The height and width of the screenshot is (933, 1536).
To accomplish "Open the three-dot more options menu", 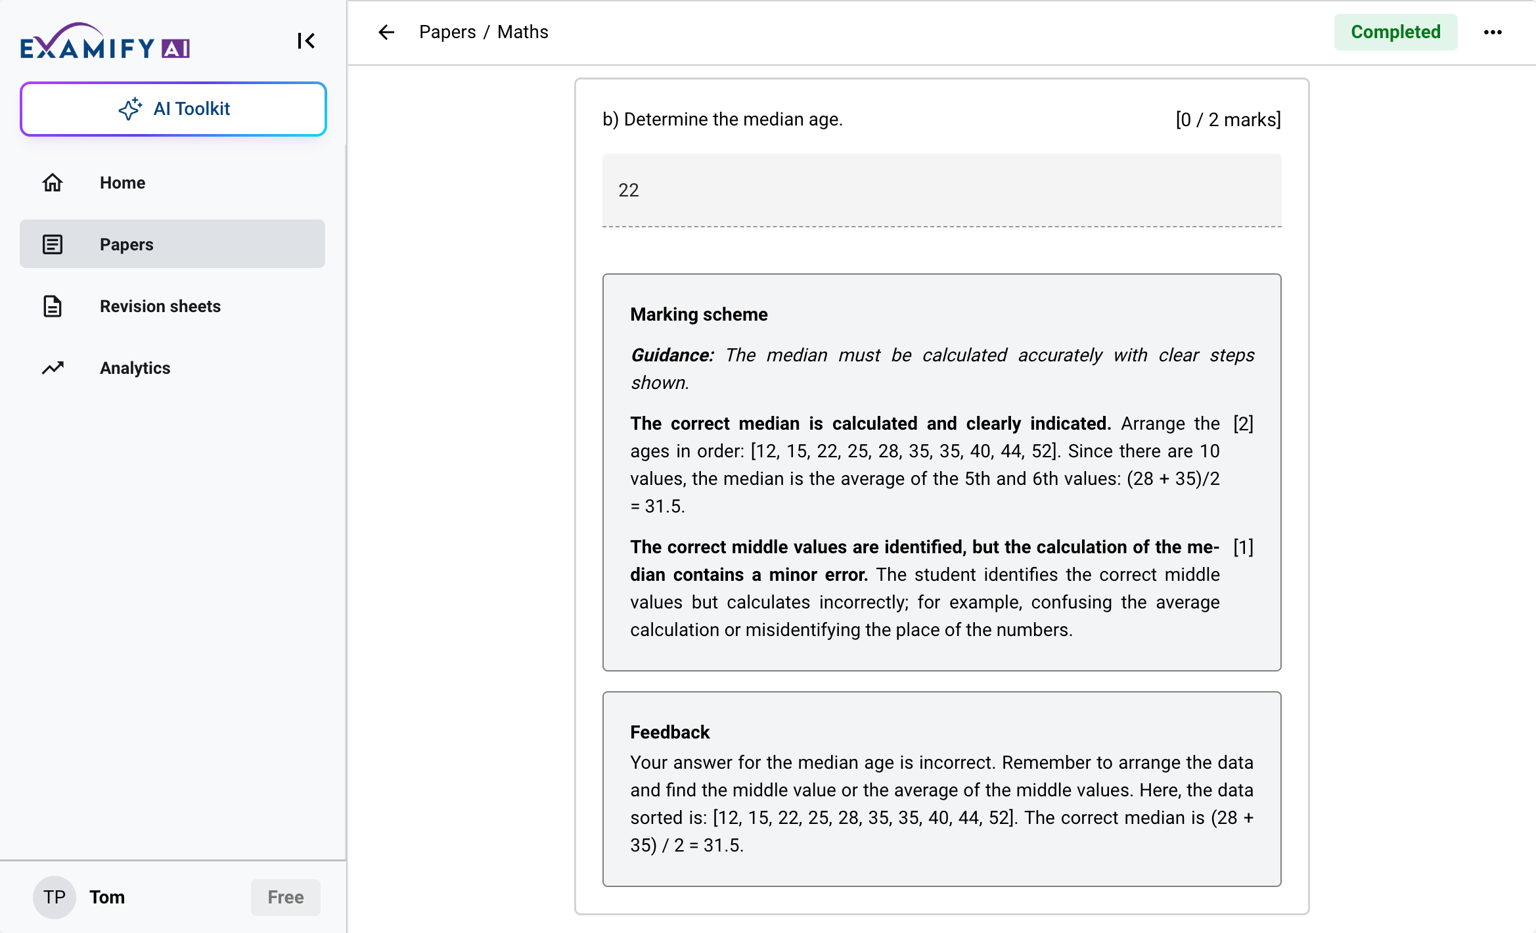I will coord(1493,32).
